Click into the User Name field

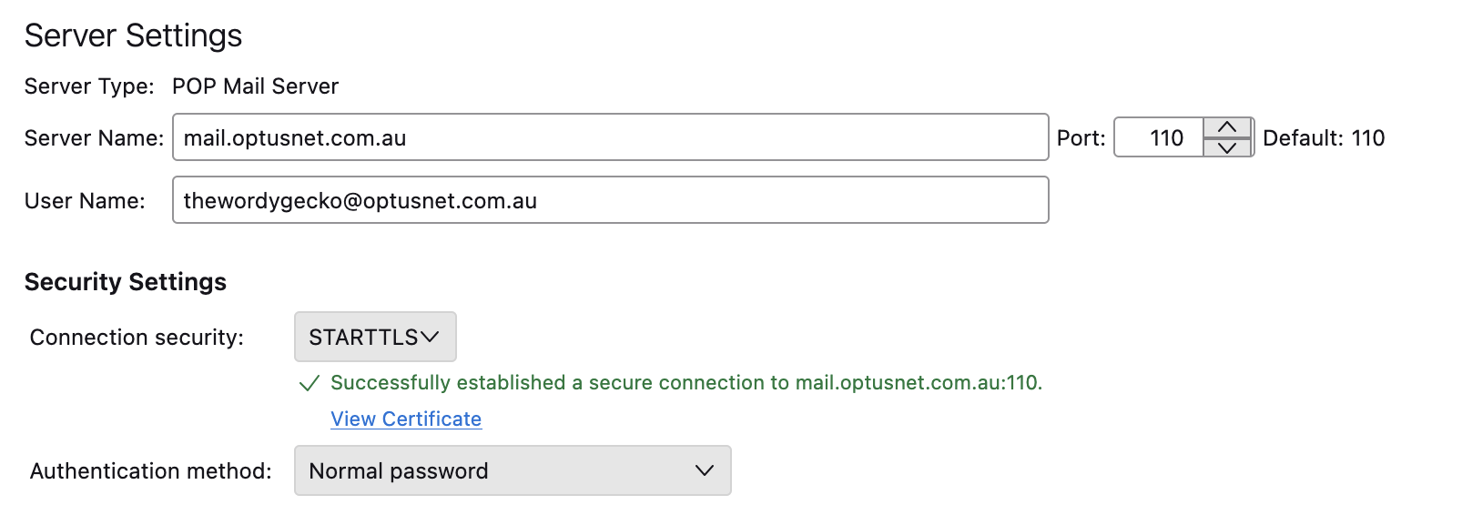point(610,200)
